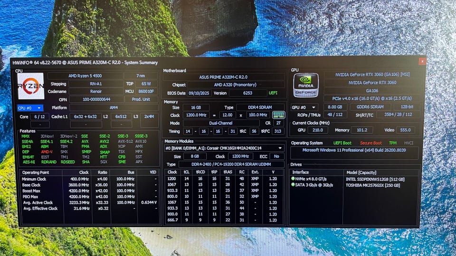The image size is (456, 256).
Task: Expand the memory module BANK 0/DIMM_A1 dropdown
Action: click(x=224, y=148)
